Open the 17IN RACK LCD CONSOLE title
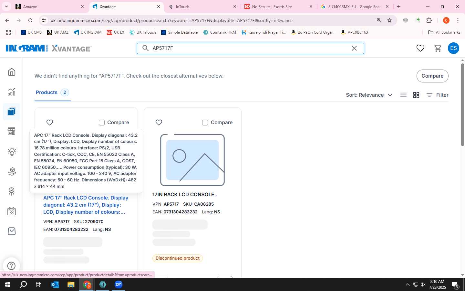 [185, 195]
